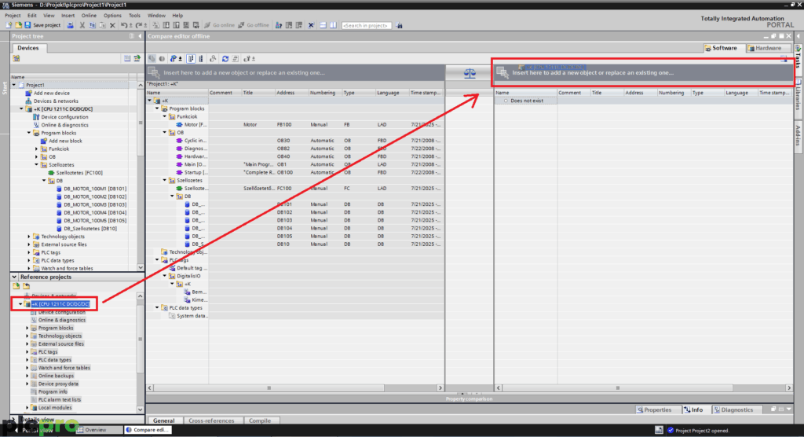Click the Cut scissors icon
Image resolution: width=804 pixels, height=437 pixels.
(82, 25)
